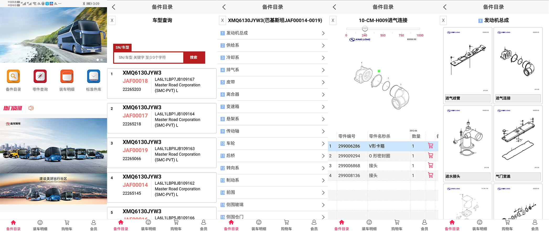Open the 后桥 category
Viewport: 549px width, 232px height.
[x=273, y=156]
